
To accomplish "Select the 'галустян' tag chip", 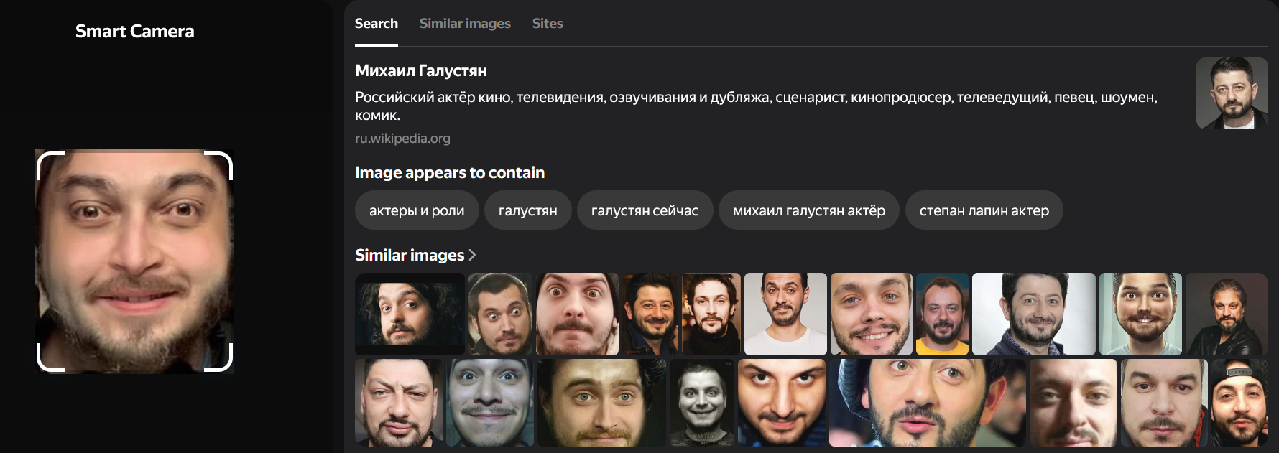I will (x=527, y=210).
